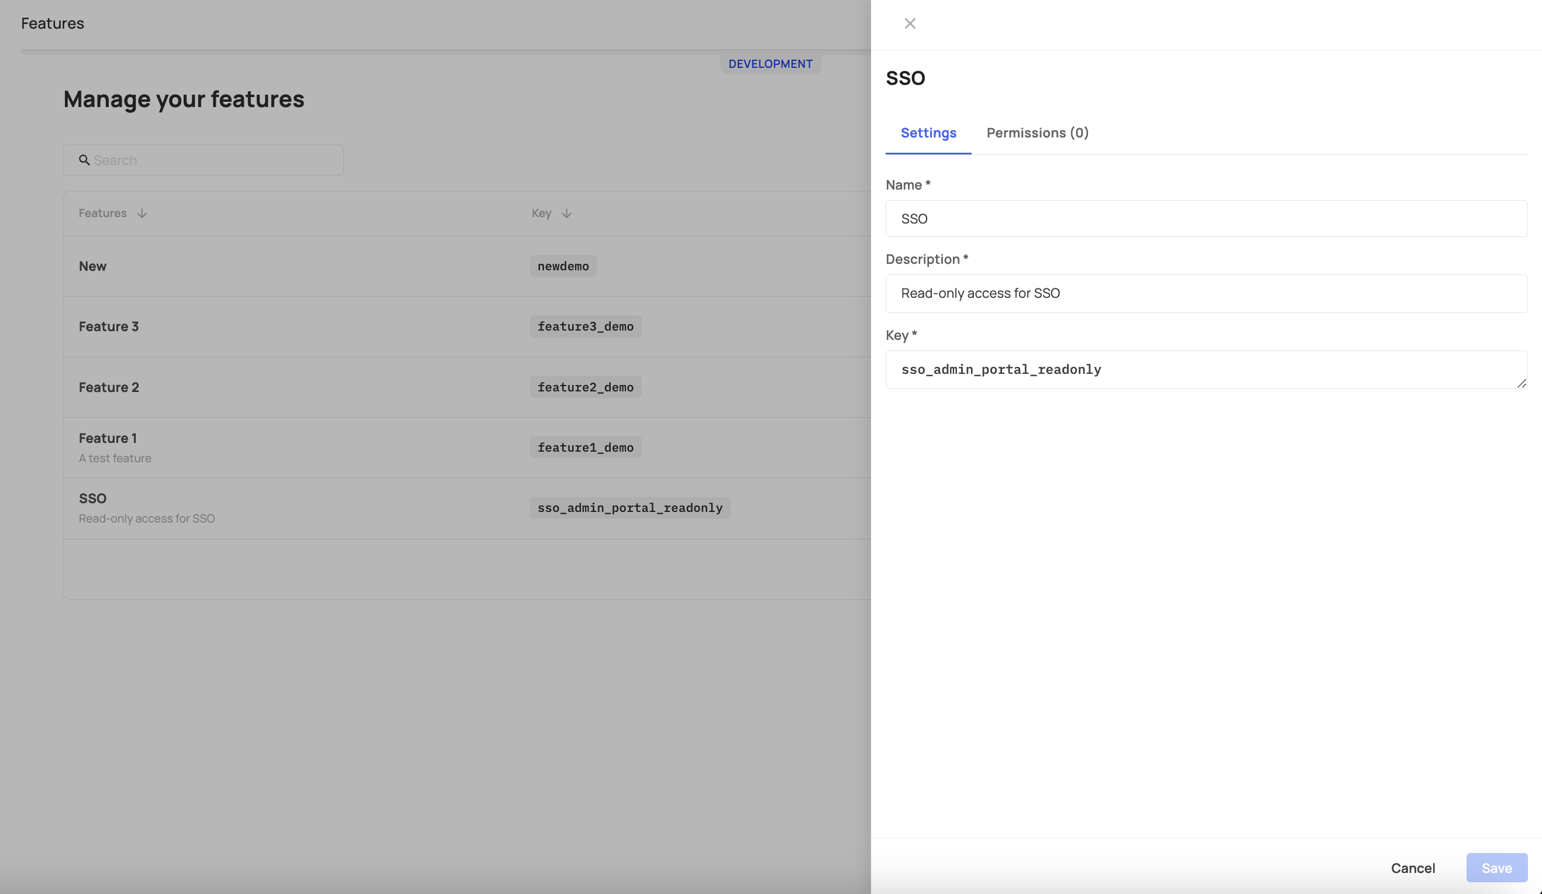Close the SSO detail panel
Screen dimensions: 1542x894
910,23
